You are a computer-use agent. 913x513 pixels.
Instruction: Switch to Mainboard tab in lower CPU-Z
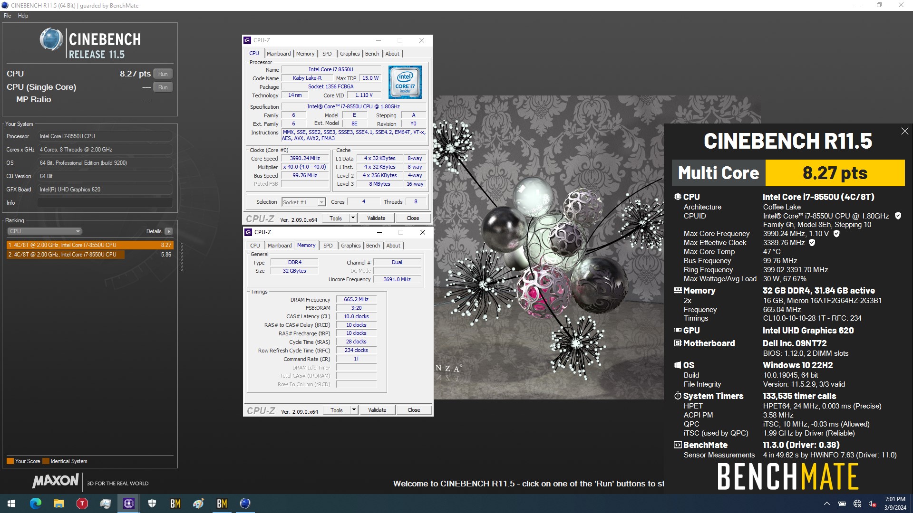click(x=280, y=246)
